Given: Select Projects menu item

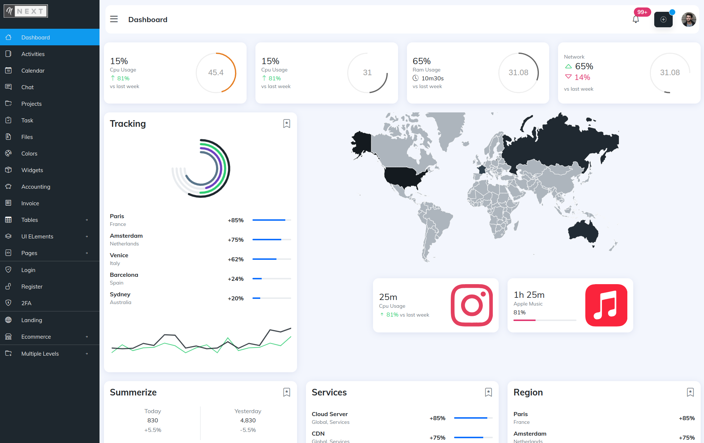Looking at the screenshot, I should point(50,104).
